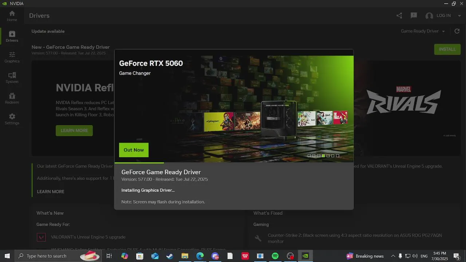466x262 pixels.
Task: Click the VALORANT game icon
Action: pos(41,237)
